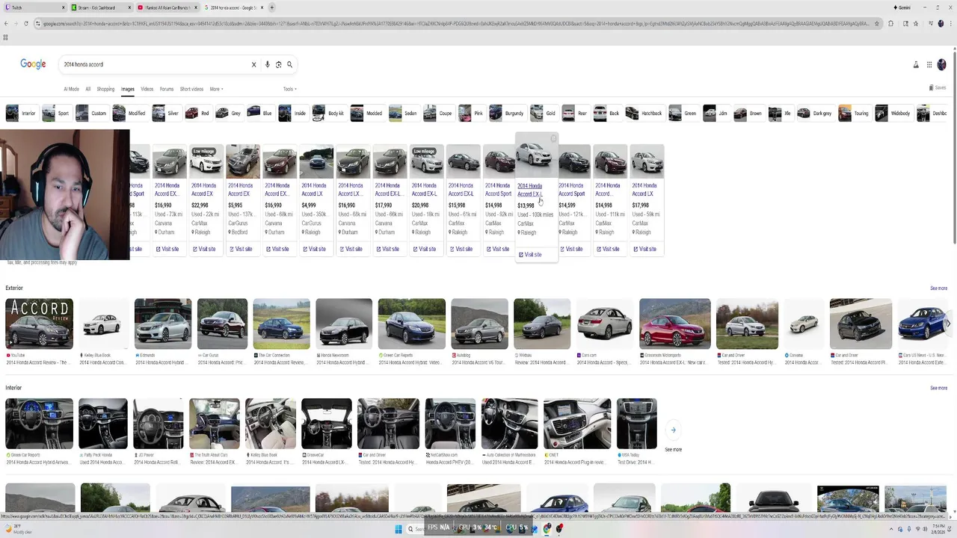This screenshot has height=538, width=957.
Task: Expand the More search options dropdown
Action: pos(216,89)
